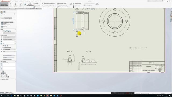Click lower dimension text input field
This screenshot has width=172, height=97.
tap(9, 68)
